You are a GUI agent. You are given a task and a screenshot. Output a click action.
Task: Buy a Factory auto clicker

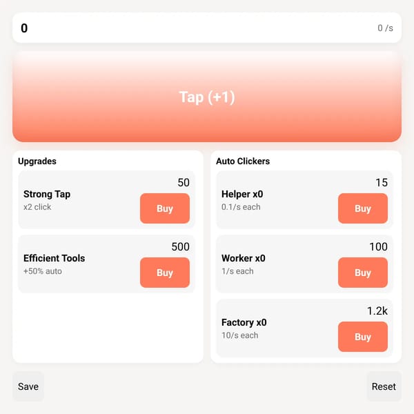[363, 337]
